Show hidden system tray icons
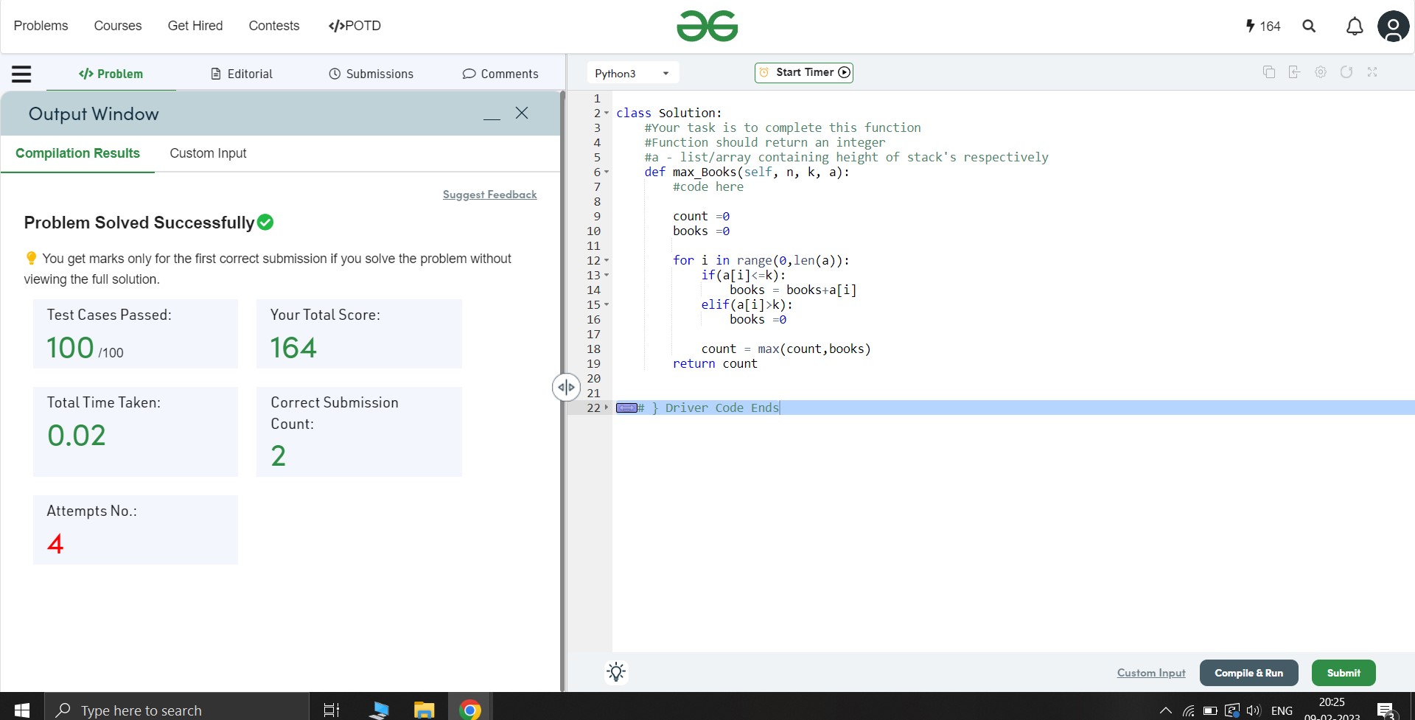Screen dimensions: 1415x720 1166,710
